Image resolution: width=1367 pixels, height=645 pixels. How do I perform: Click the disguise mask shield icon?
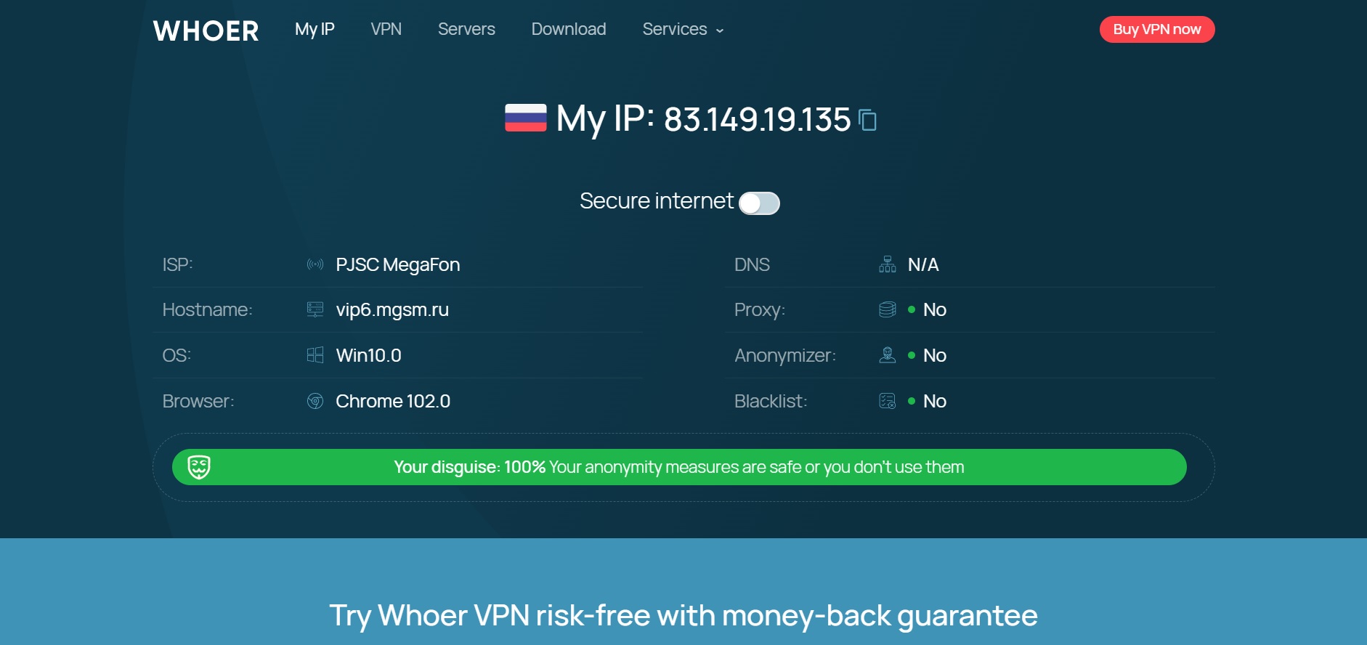(x=199, y=467)
